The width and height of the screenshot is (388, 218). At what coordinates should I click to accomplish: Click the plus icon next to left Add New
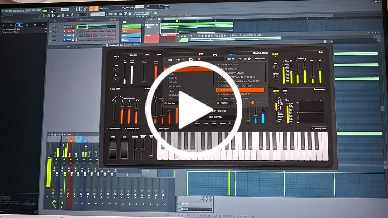[x=165, y=103]
